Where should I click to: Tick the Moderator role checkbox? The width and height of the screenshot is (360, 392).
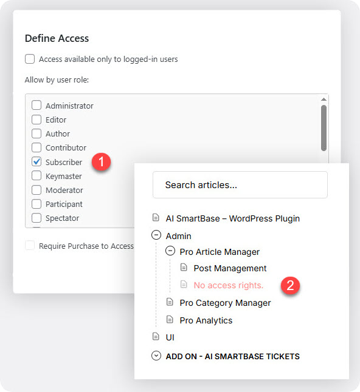pos(36,190)
